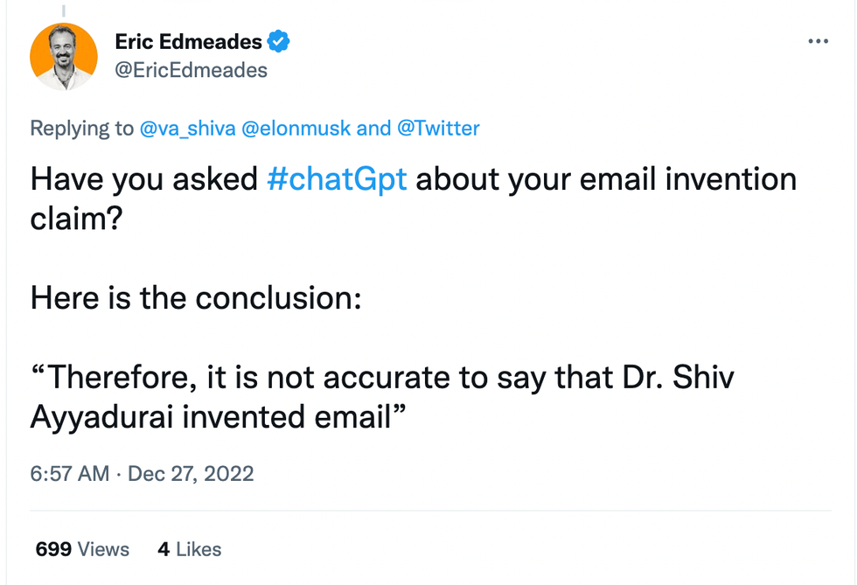The height and width of the screenshot is (585, 857).
Task: Click the Dec 27, 2022 date
Action: pos(191,474)
